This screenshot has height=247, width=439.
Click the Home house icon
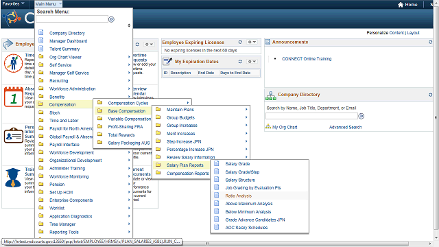click(401, 5)
